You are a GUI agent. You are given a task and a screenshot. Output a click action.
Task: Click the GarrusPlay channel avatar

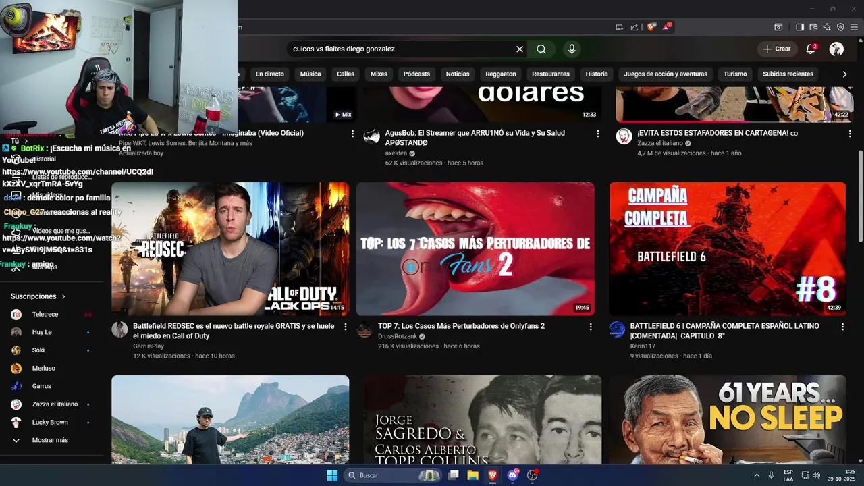(119, 329)
